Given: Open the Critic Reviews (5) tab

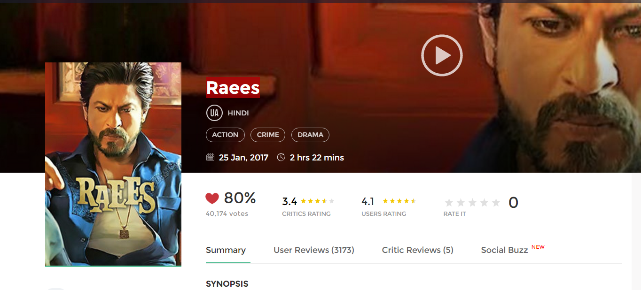Looking at the screenshot, I should pos(418,250).
